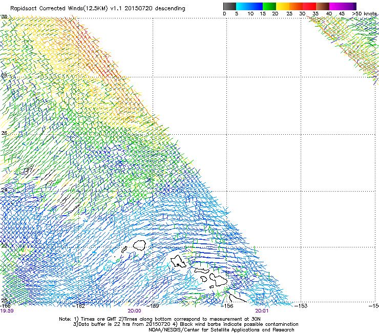The image size is (379, 333).
Task: Click the 'NOAA/NESDIS/Center for Satellite Applications and Research' credit
Action: (x=221, y=330)
